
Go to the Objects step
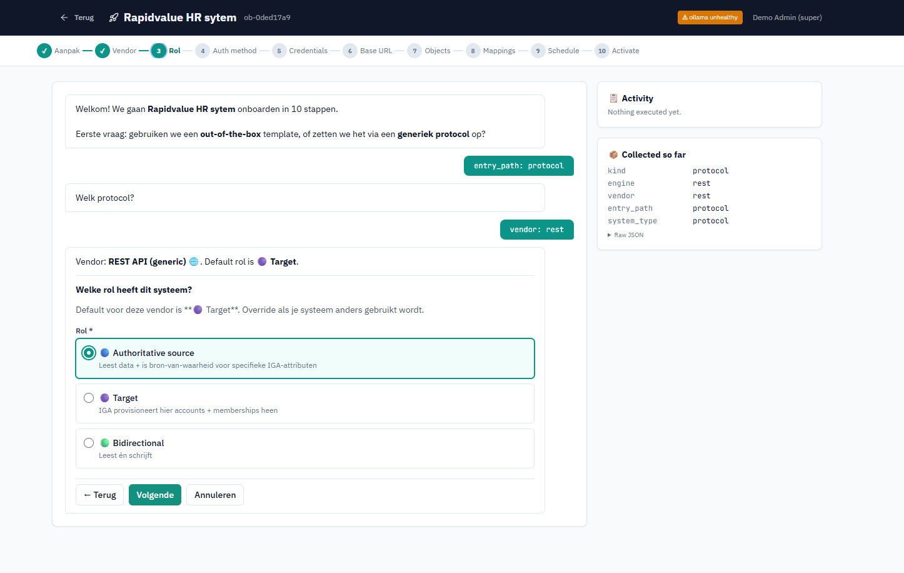[438, 51]
